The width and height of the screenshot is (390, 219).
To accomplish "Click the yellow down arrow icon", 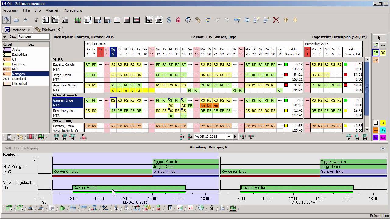I will [x=296, y=20].
